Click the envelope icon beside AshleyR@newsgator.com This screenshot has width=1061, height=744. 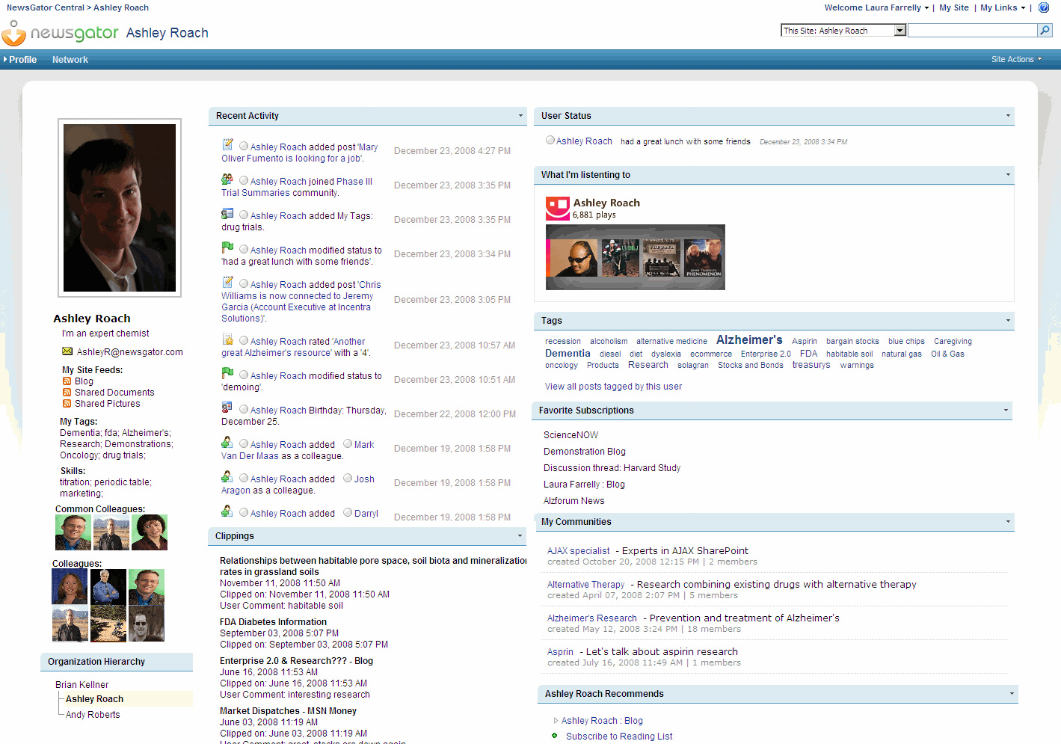coord(67,351)
